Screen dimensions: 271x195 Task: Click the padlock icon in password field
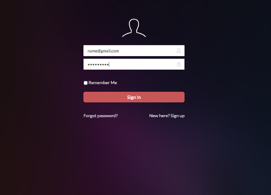(179, 64)
